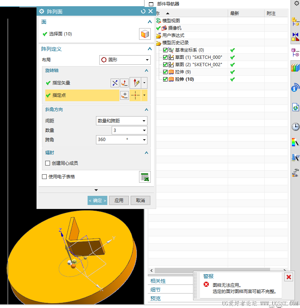Reset the Pattern Face dialog
Screen dimensions: 300x308
coord(143,11)
